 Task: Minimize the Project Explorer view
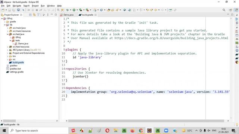[52, 15]
